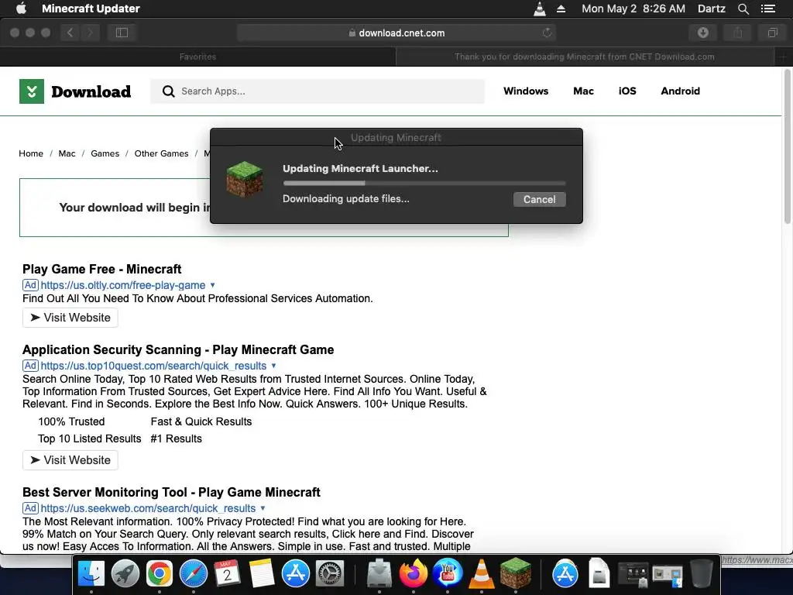Click Top 10 Listed Results sitelink
This screenshot has height=595, width=793.
tap(90, 439)
